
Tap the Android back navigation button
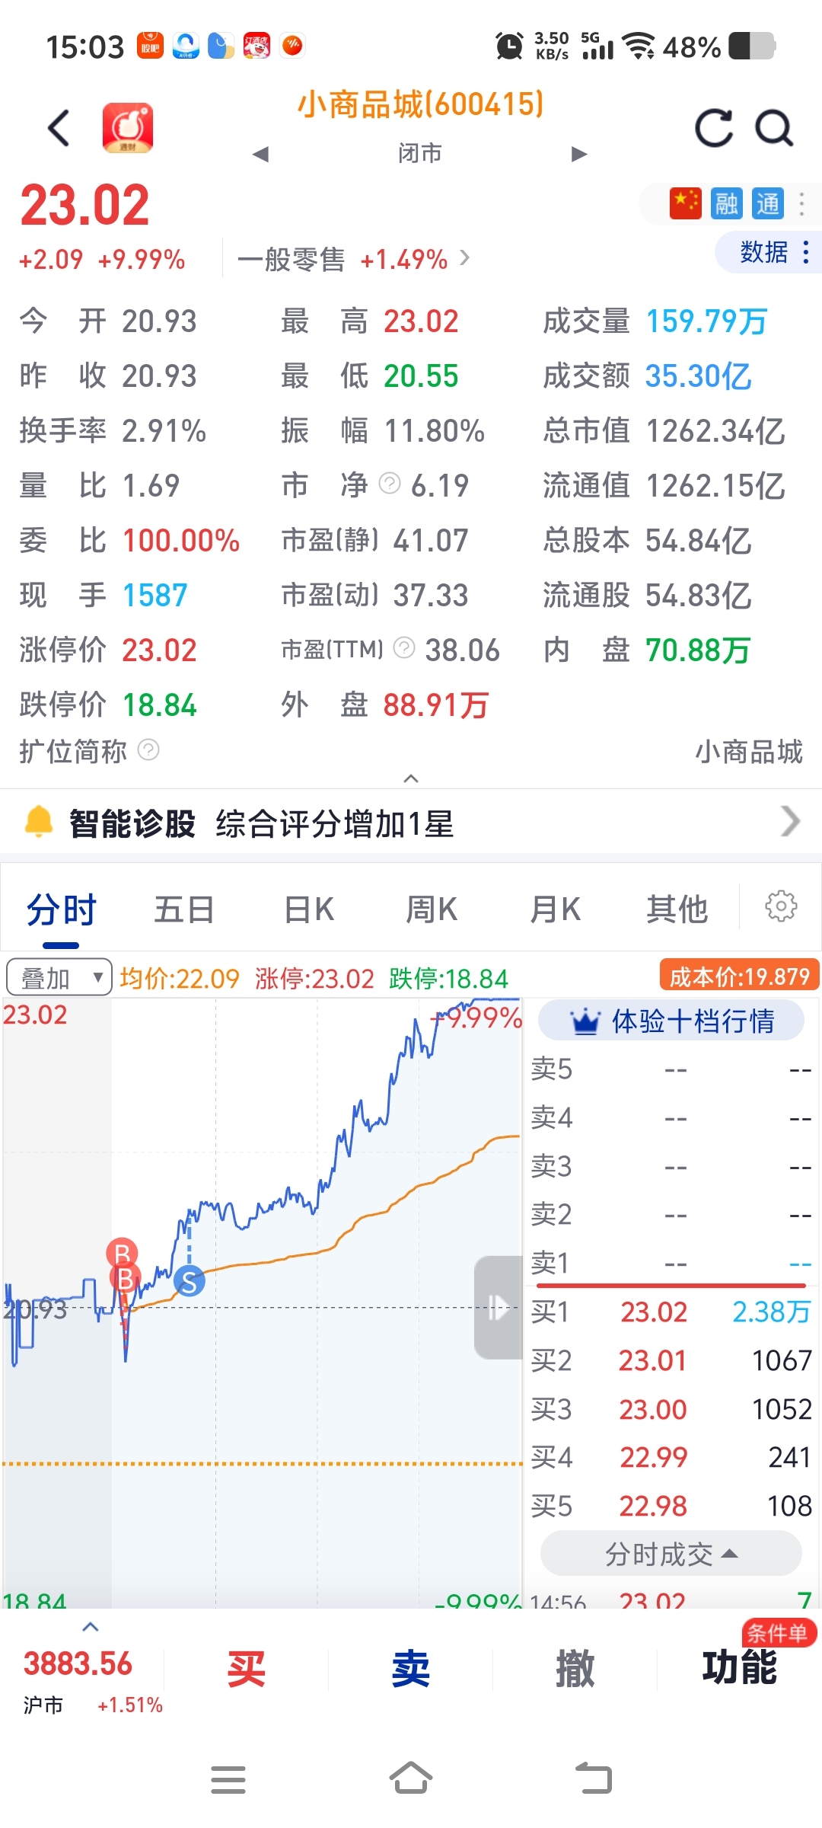tap(594, 1778)
